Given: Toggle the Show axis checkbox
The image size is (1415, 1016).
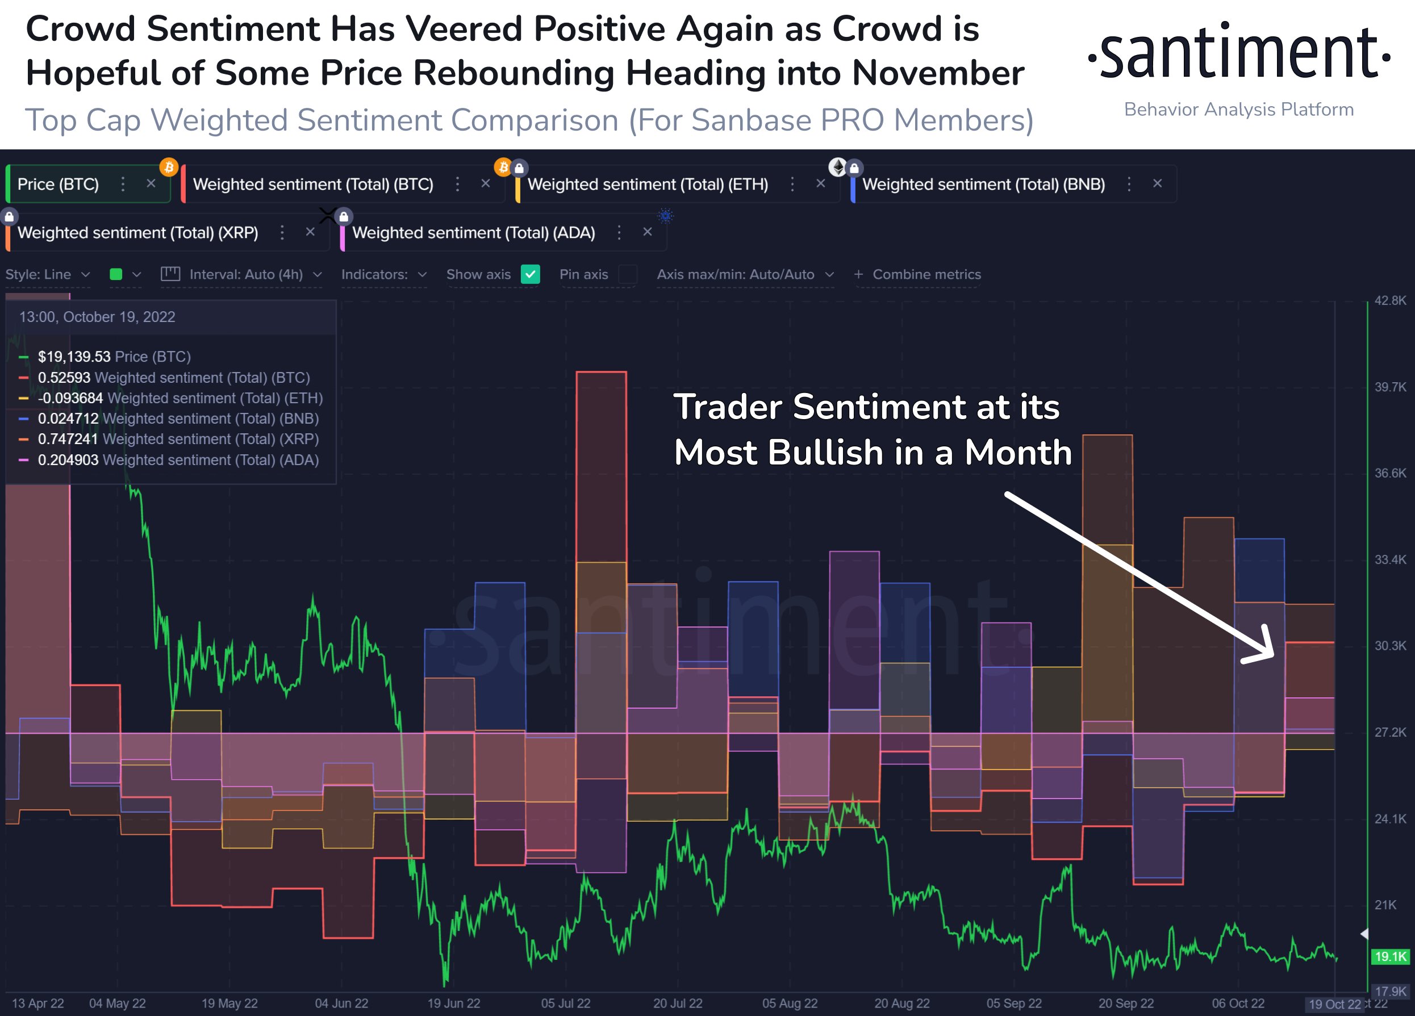Looking at the screenshot, I should (534, 274).
